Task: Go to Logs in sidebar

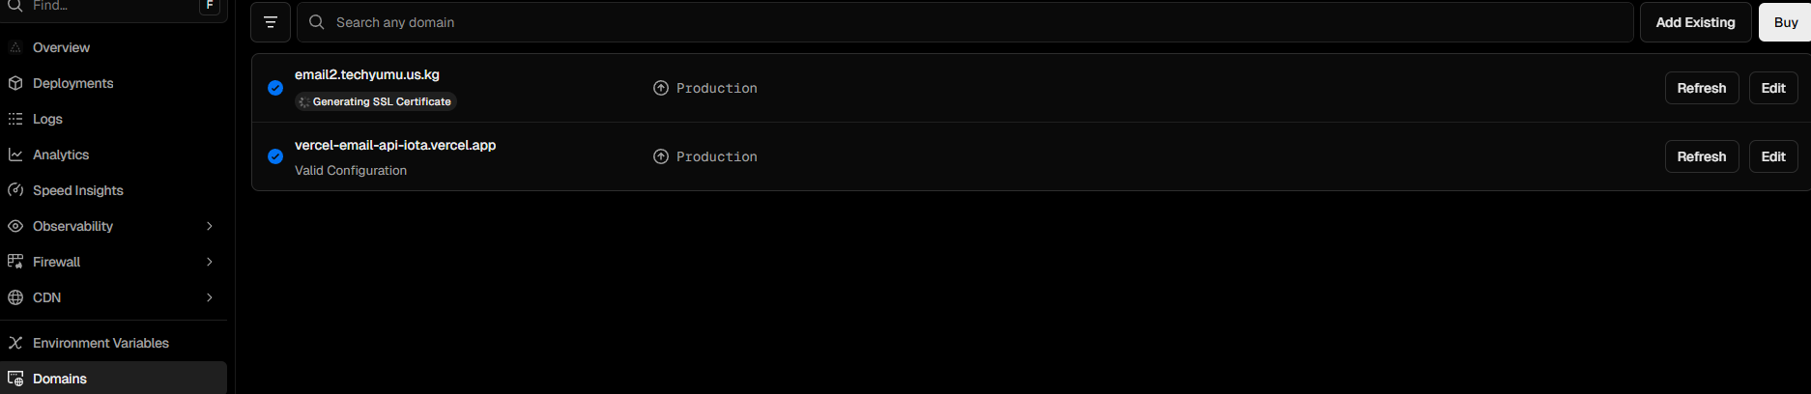Action: (47, 119)
